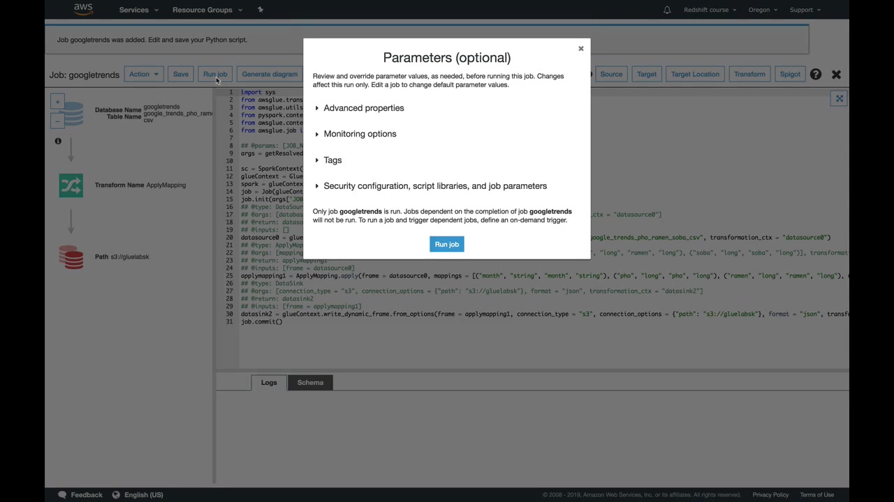Click the Target Location toolbar button
The height and width of the screenshot is (502, 894).
coord(695,74)
